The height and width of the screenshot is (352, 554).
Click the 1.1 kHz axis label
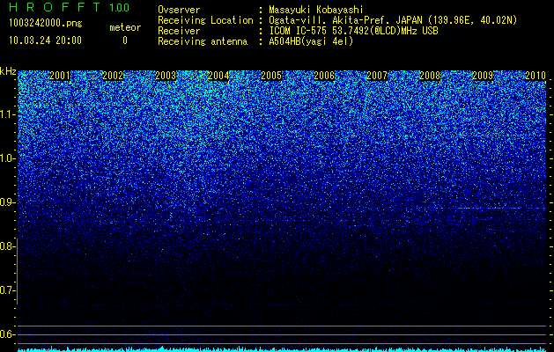point(8,114)
